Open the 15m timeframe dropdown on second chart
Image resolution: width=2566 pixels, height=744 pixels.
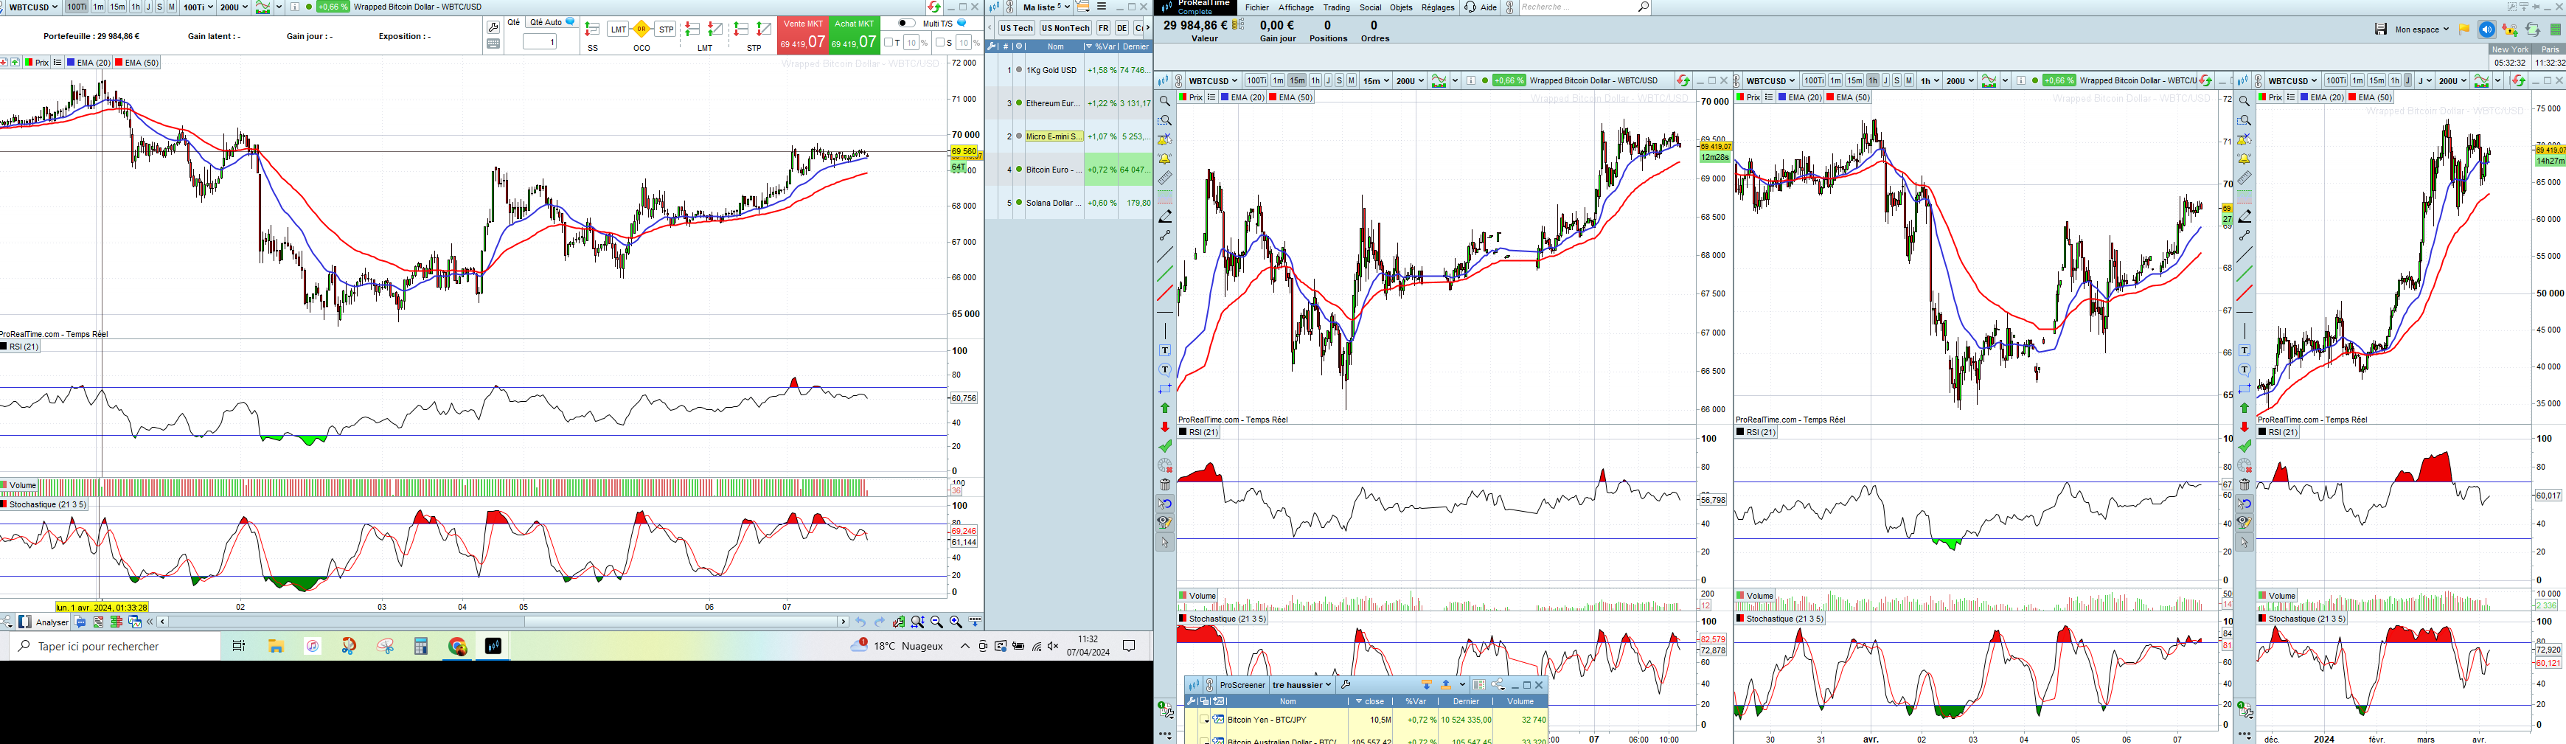(x=1376, y=80)
